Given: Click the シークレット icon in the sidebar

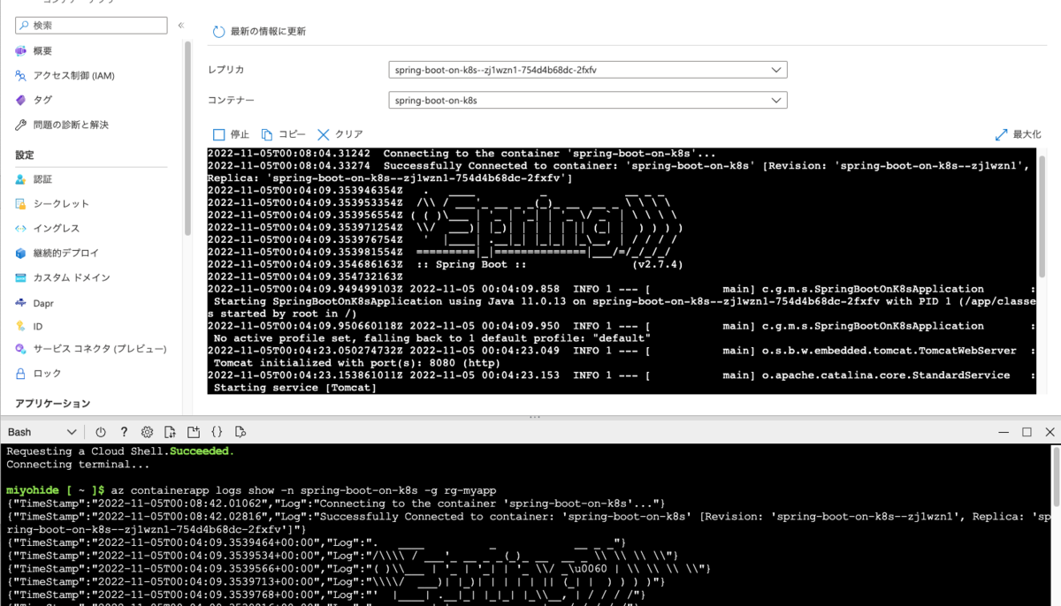Looking at the screenshot, I should 21,204.
